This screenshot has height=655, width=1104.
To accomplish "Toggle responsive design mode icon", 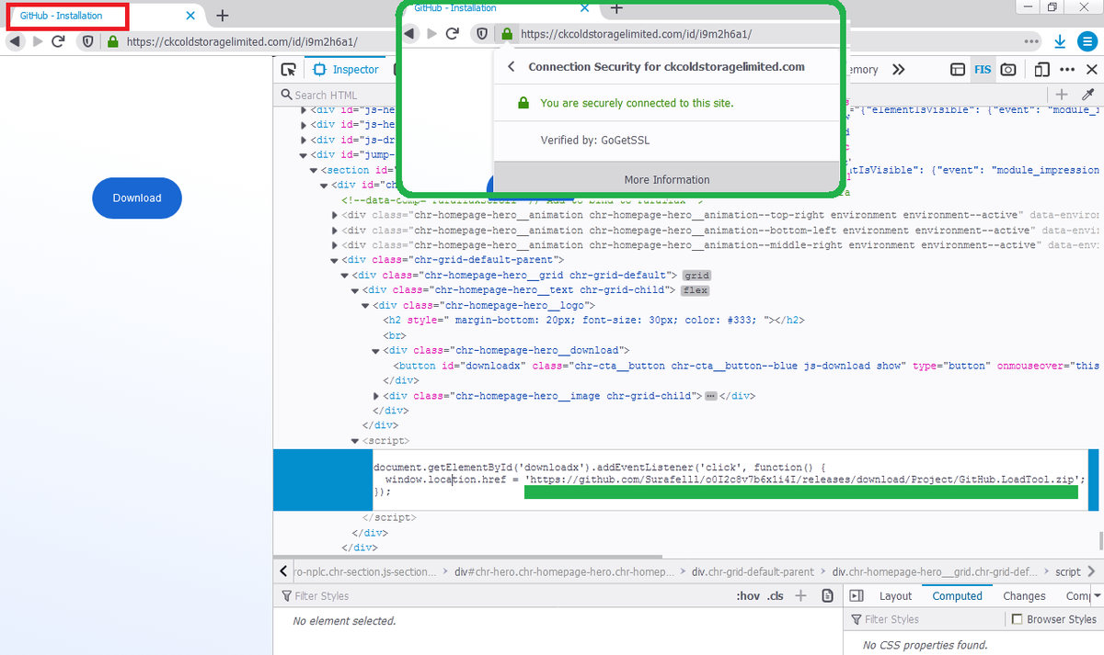I will coord(1041,70).
